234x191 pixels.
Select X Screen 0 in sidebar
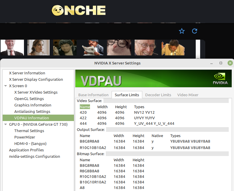(18, 86)
